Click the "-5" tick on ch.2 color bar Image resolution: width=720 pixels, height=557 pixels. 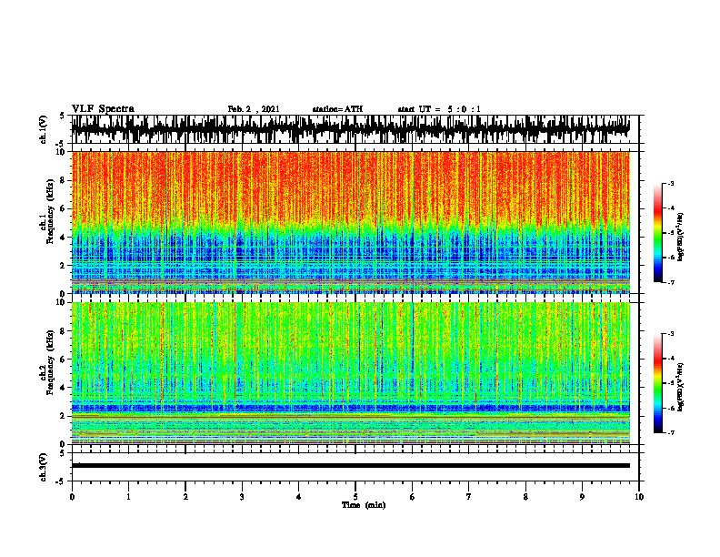[671, 383]
